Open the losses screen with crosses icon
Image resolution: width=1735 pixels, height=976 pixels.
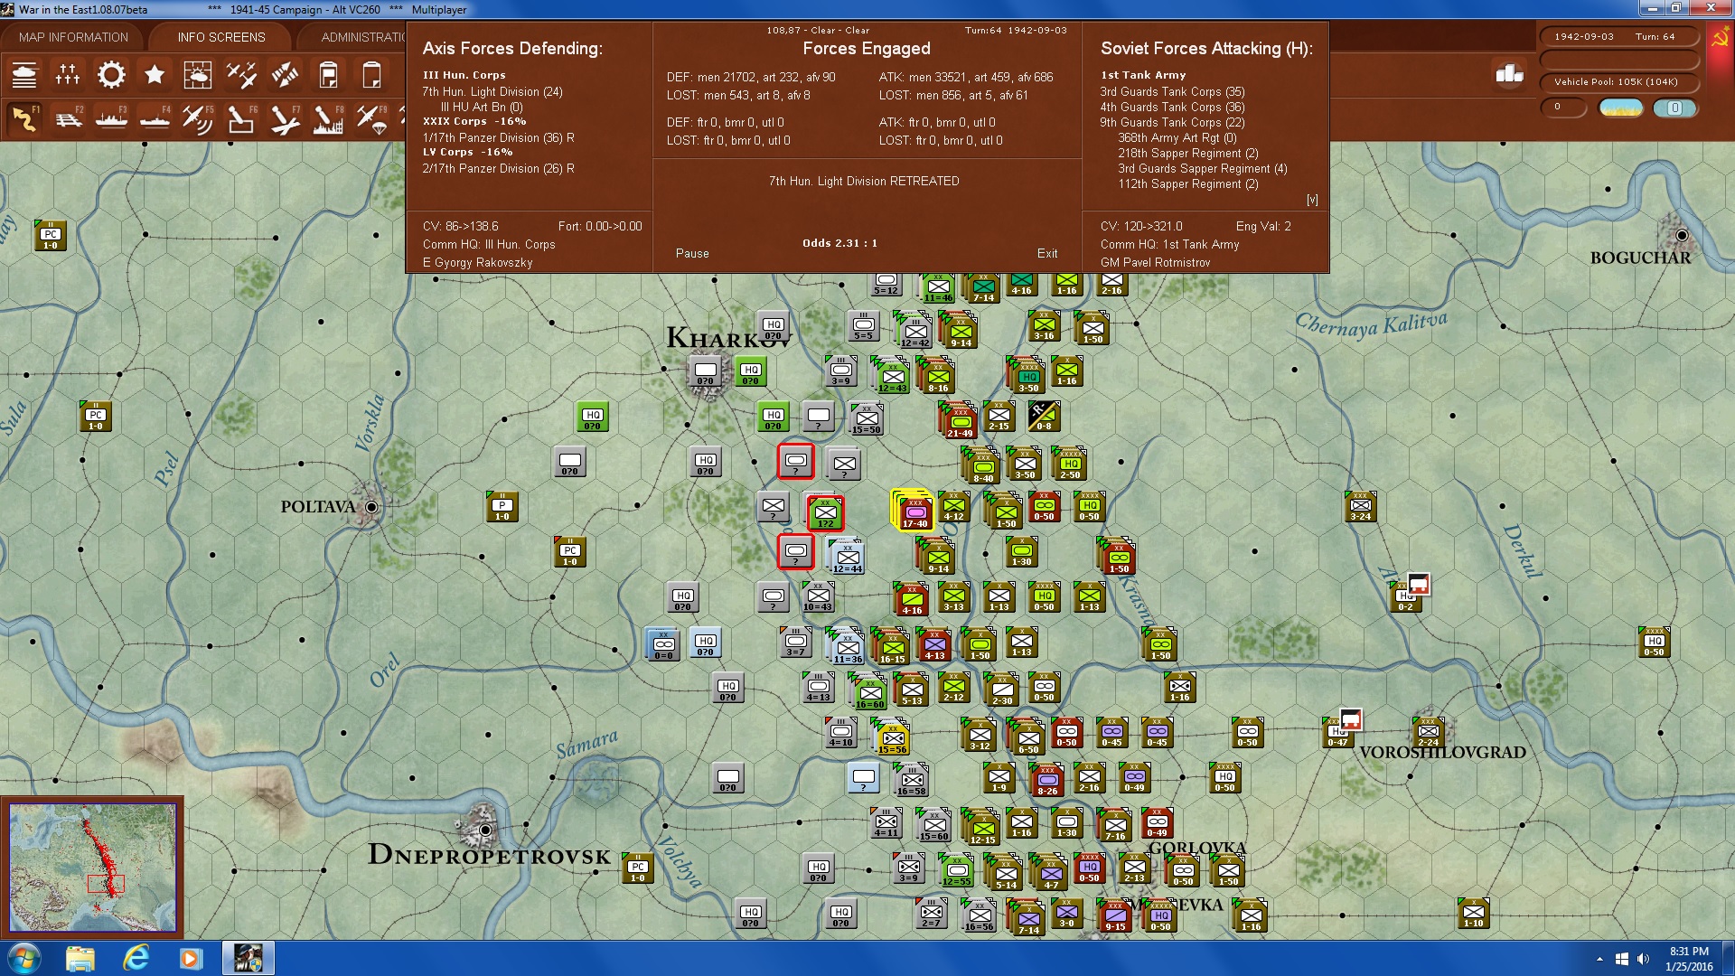click(68, 75)
